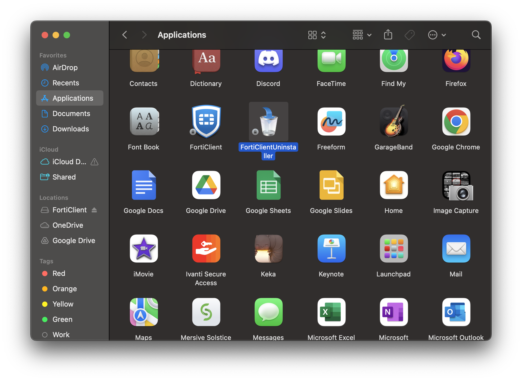Select the Home app icon

[x=394, y=185]
